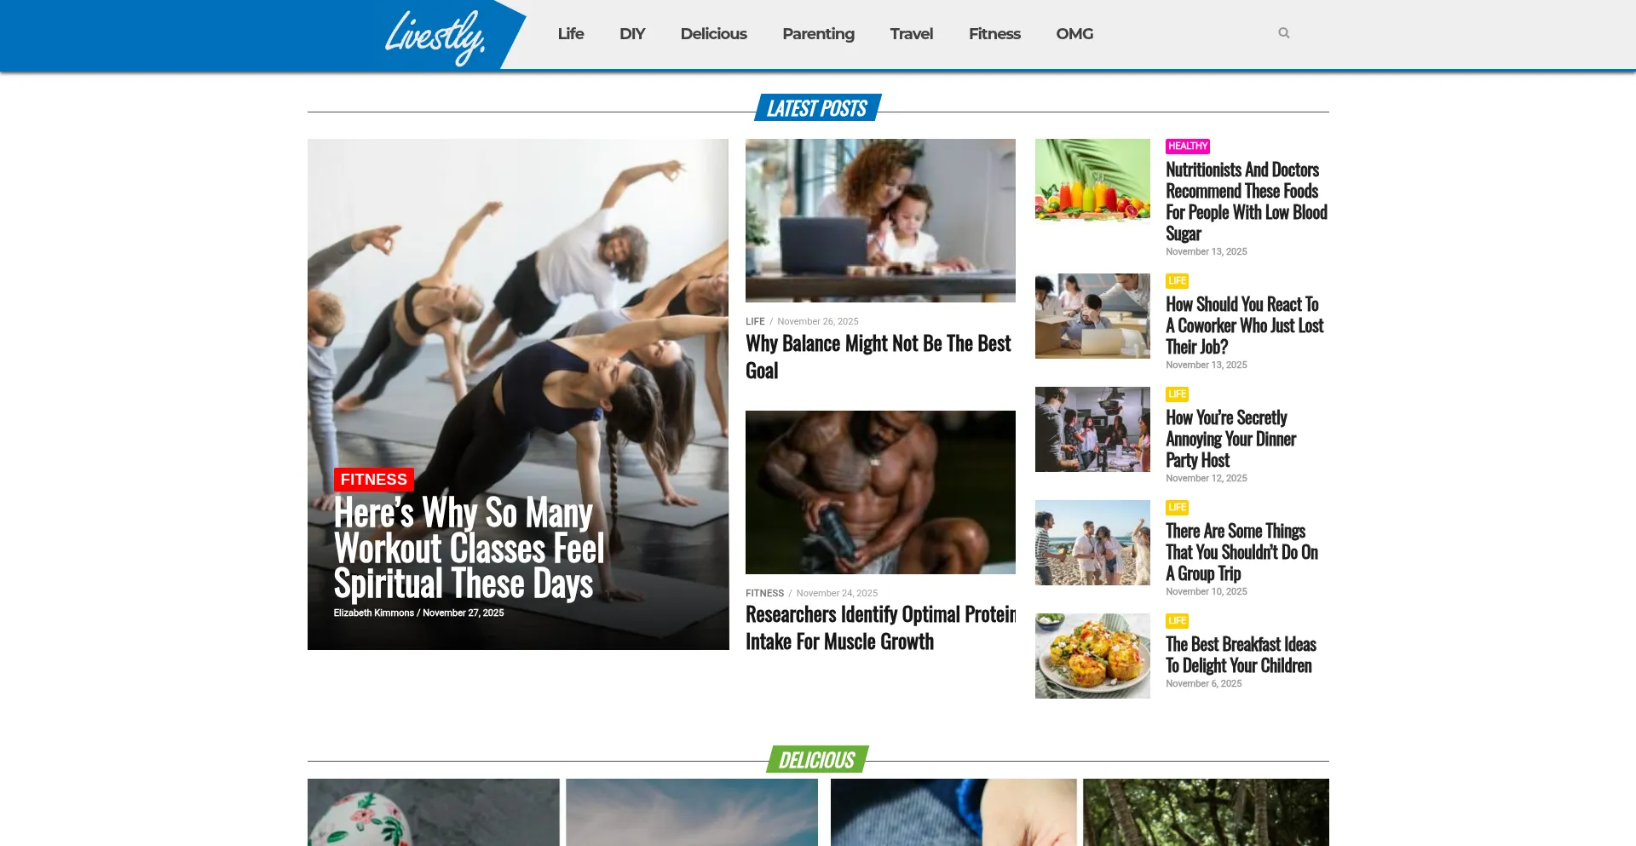The width and height of the screenshot is (1636, 846).
Task: Open the Optimal Protein Intake article
Action: point(880,628)
